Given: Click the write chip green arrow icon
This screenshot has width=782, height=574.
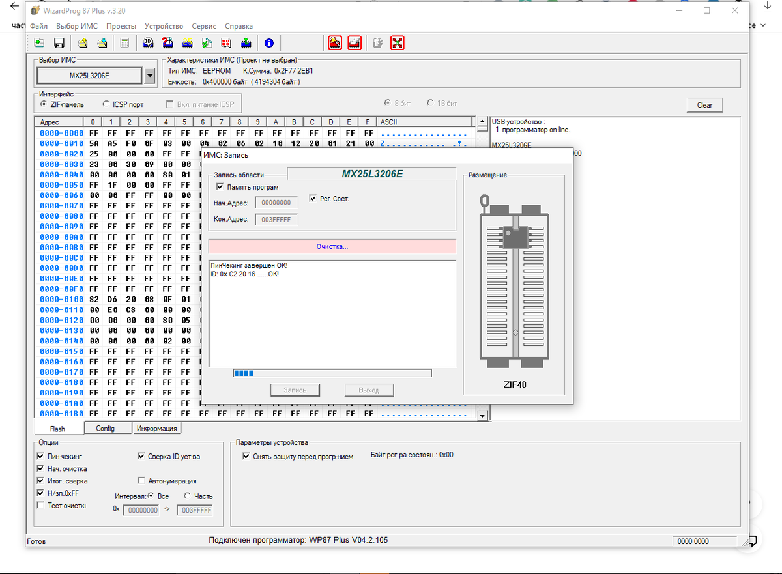Looking at the screenshot, I should click(x=246, y=43).
